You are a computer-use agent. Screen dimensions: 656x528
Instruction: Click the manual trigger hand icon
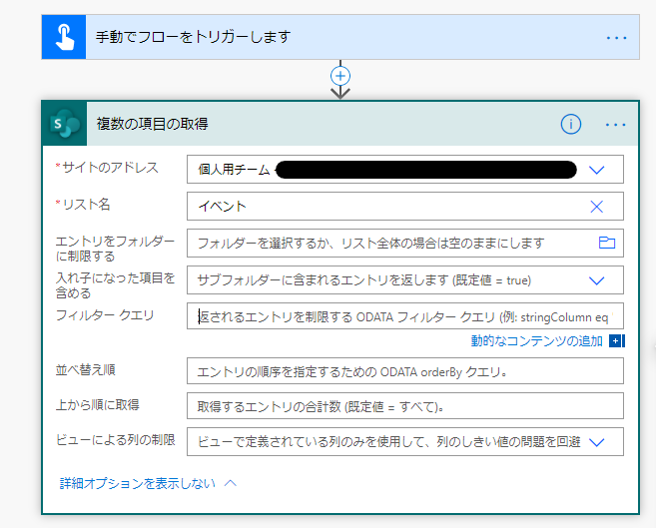64,37
